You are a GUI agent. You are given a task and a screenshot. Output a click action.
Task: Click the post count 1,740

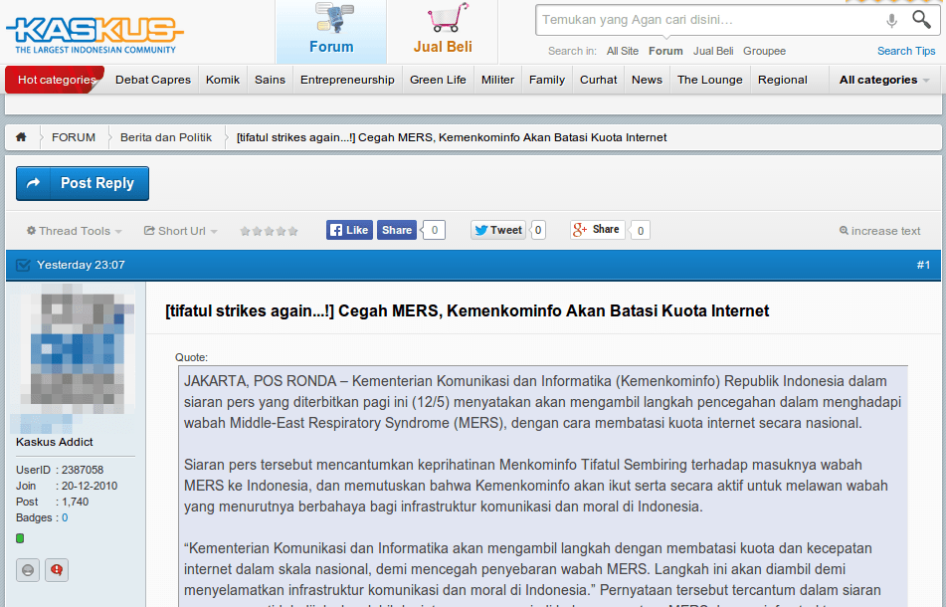pyautogui.click(x=75, y=502)
